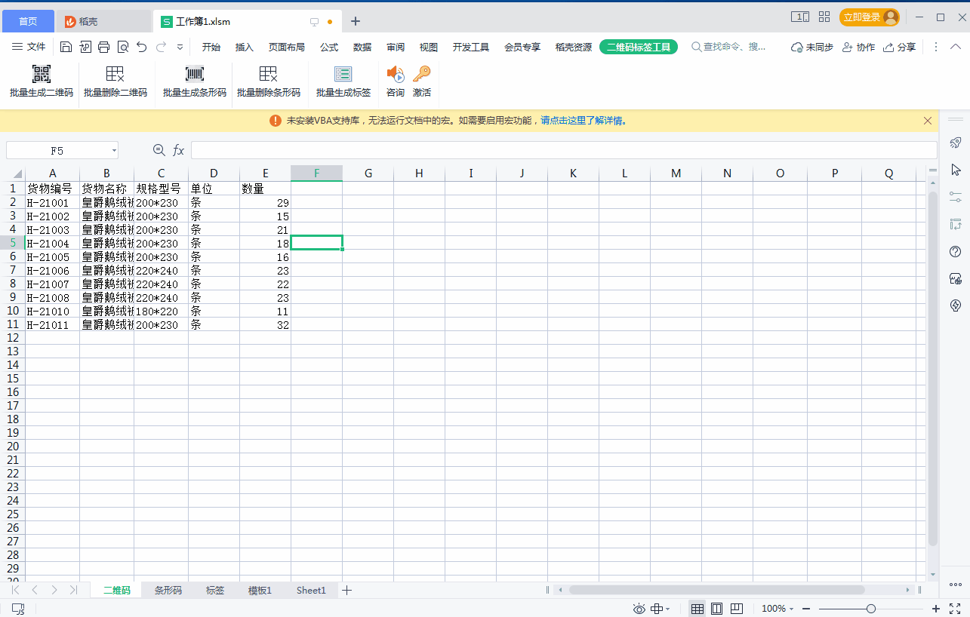Image resolution: width=970 pixels, height=617 pixels.
Task: Open print preview icon
Action: [x=123, y=47]
